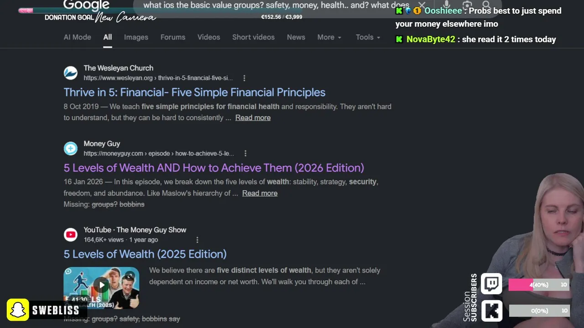Open the Videos results tab
The image size is (584, 328).
tap(209, 37)
